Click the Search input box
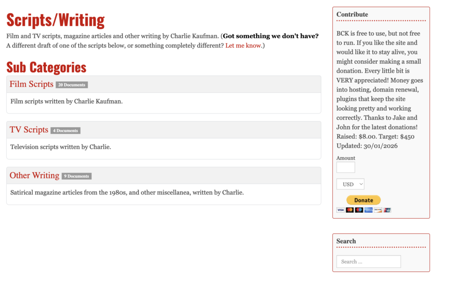Viewport: 466px width, 282px height. click(x=368, y=261)
